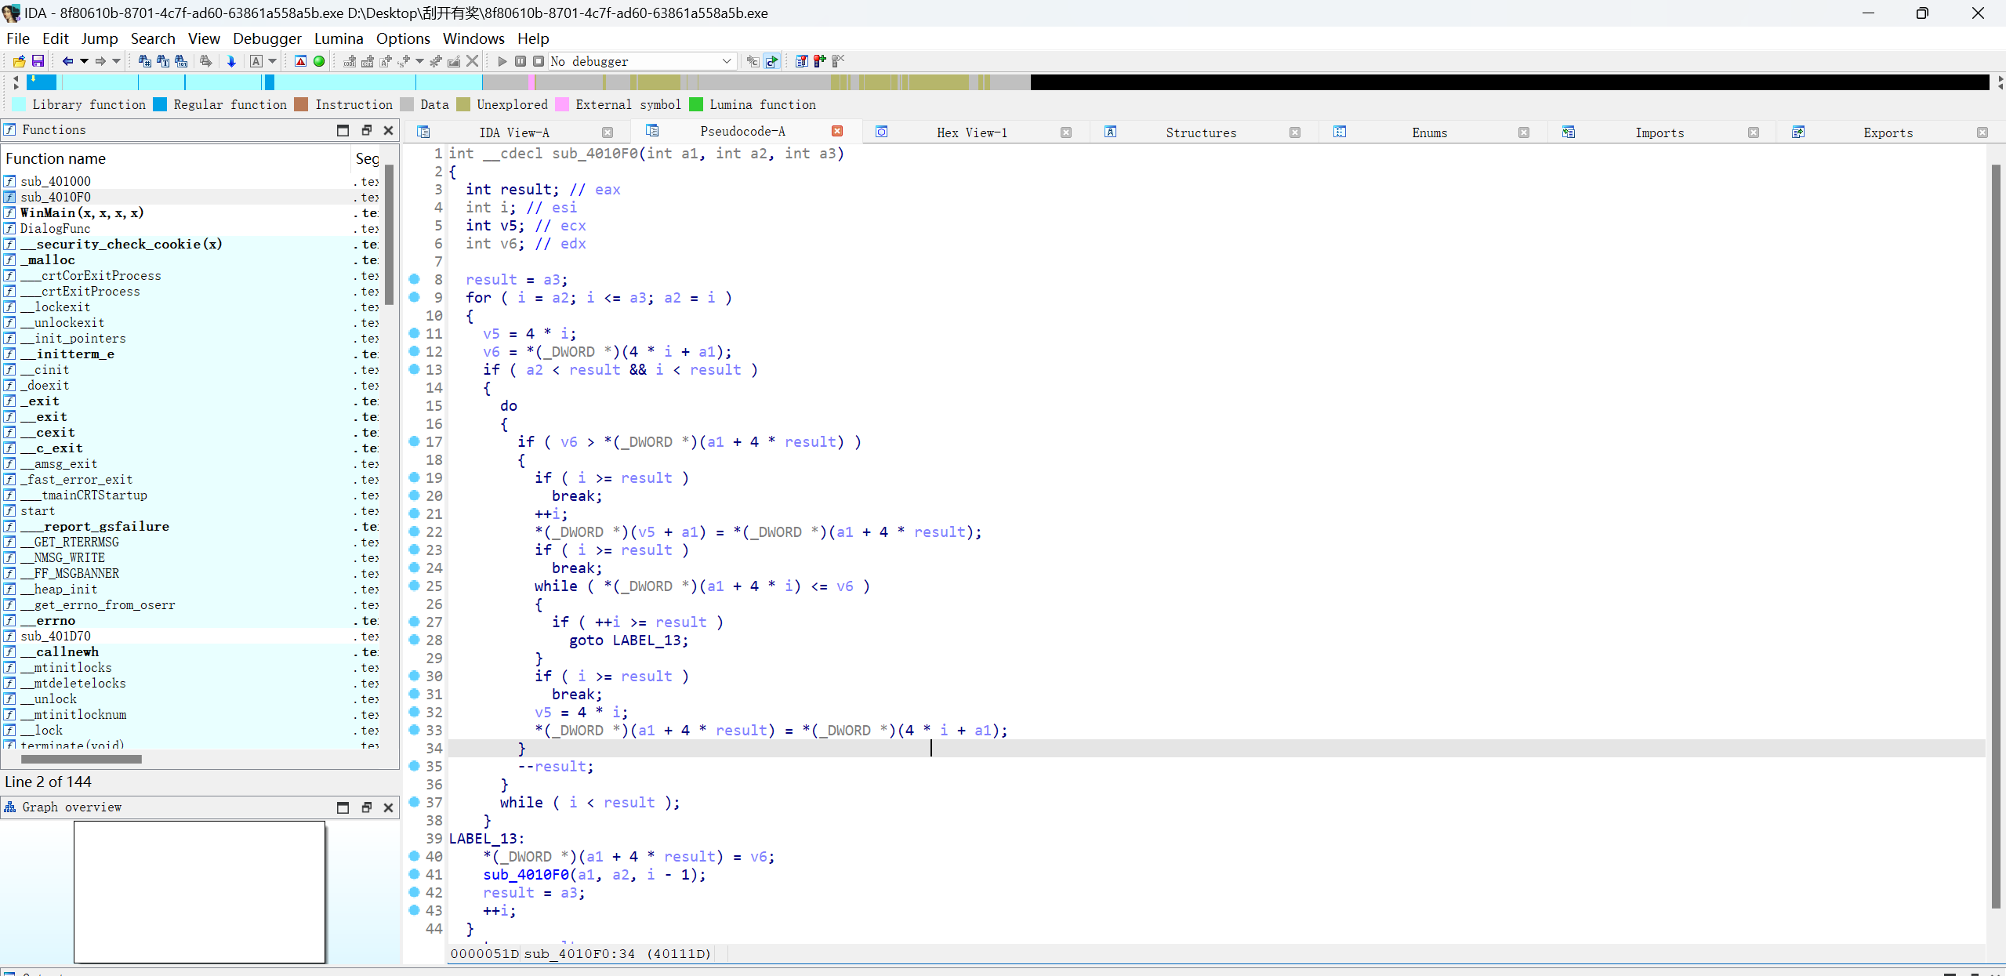Screen dimensions: 2006x976
Task: Click the breakpoint list window icon
Action: [802, 61]
